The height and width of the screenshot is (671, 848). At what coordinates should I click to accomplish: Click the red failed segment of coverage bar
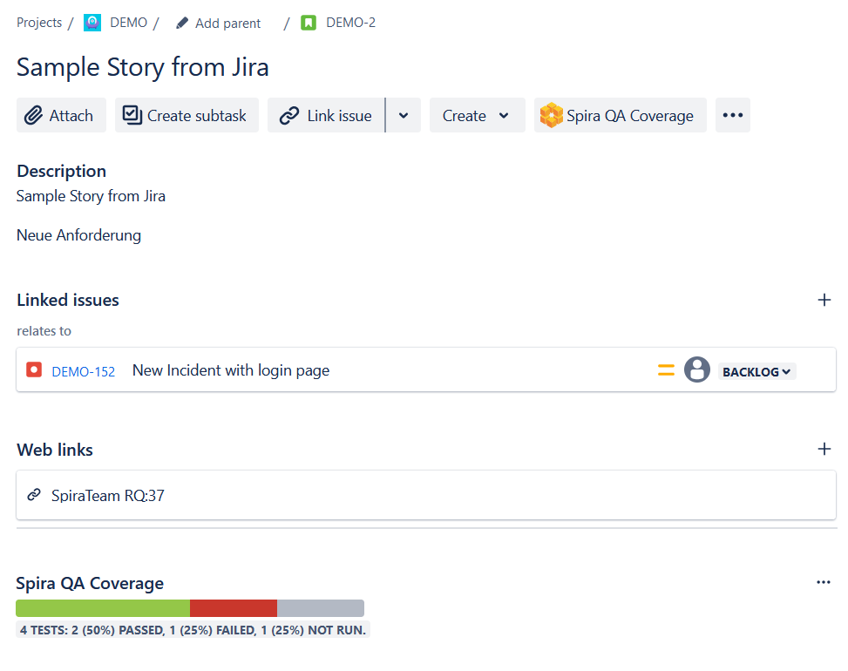click(x=233, y=608)
